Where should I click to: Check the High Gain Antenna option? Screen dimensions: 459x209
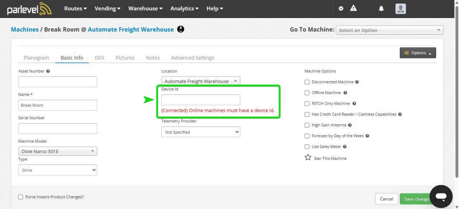307,125
